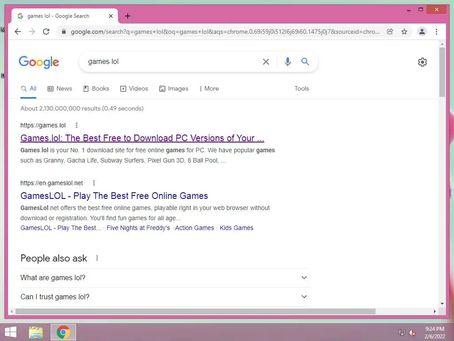Open Action Games sitelink
This screenshot has width=454, height=341.
click(195, 228)
